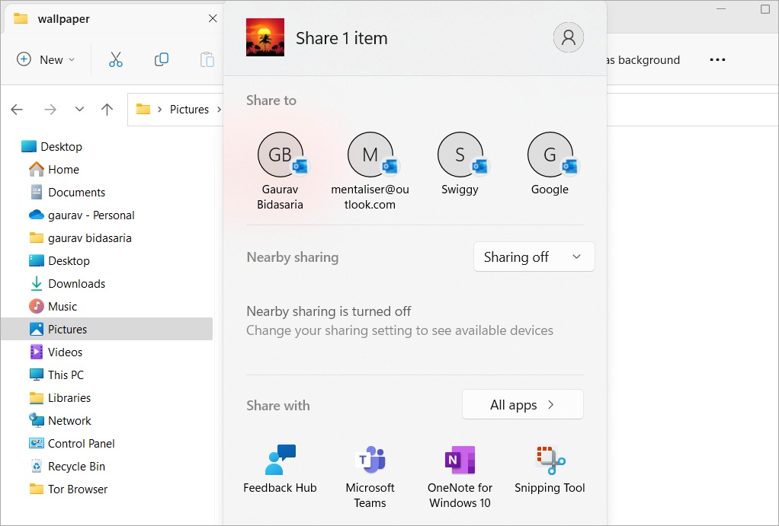Click Set as background toolbar button
This screenshot has height=526, width=779.
pyautogui.click(x=643, y=59)
